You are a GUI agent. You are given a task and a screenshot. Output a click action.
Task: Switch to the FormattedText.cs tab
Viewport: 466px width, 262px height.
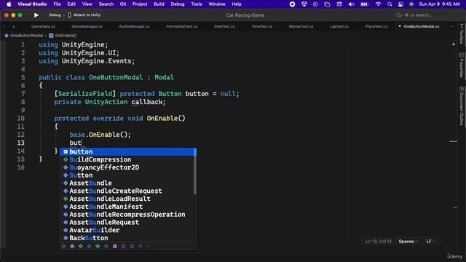pos(182,26)
